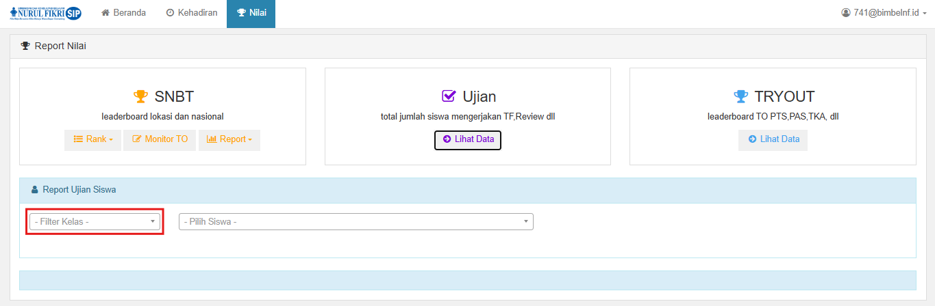Expand the Report dropdown under SNBT

tap(229, 139)
